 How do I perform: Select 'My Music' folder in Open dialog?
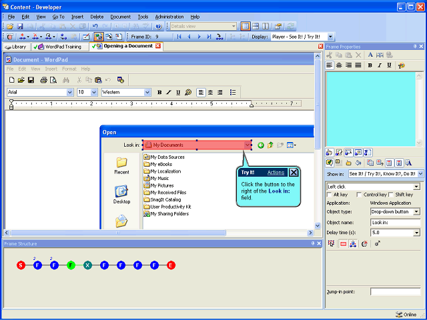156,179
